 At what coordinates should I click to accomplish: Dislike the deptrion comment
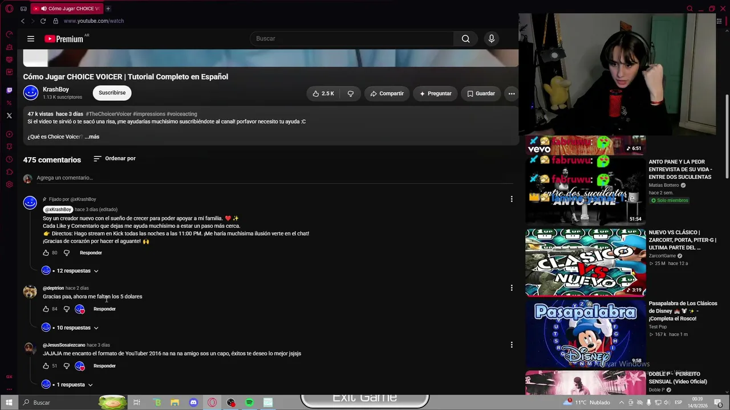[67, 309]
